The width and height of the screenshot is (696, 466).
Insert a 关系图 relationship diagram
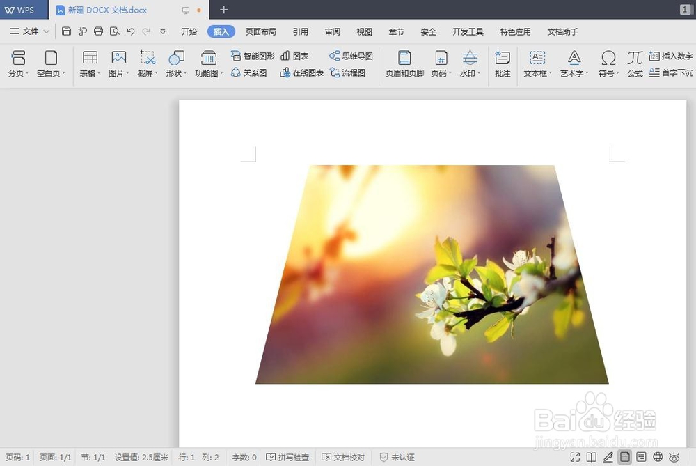pos(249,72)
